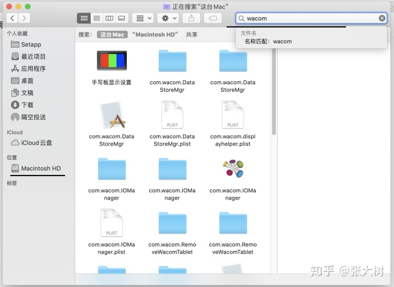
Task: Select com.wacom.displayhelper.plist file
Action: [x=233, y=114]
